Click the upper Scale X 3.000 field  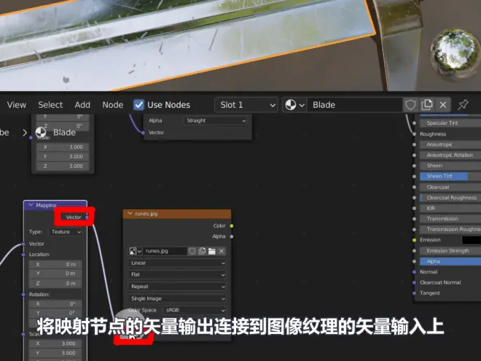coord(63,147)
